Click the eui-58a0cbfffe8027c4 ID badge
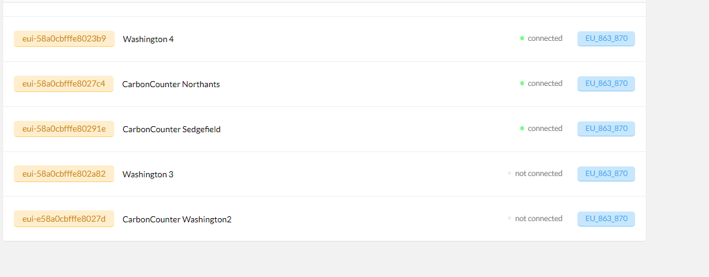 (x=64, y=84)
